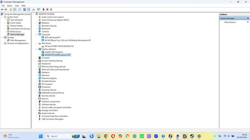Select the SK hynix PC801 disk drive

point(59,46)
